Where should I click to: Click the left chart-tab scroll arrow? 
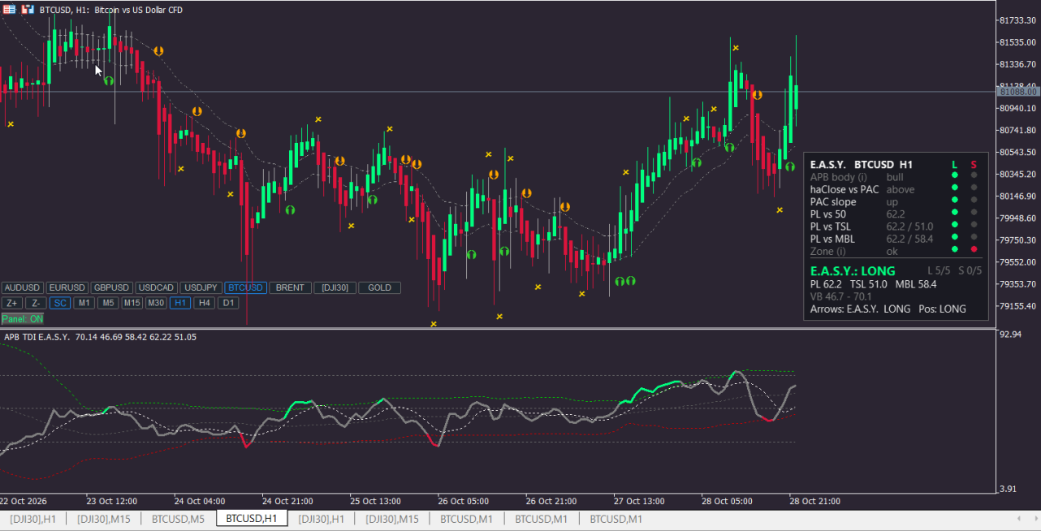click(x=1018, y=519)
